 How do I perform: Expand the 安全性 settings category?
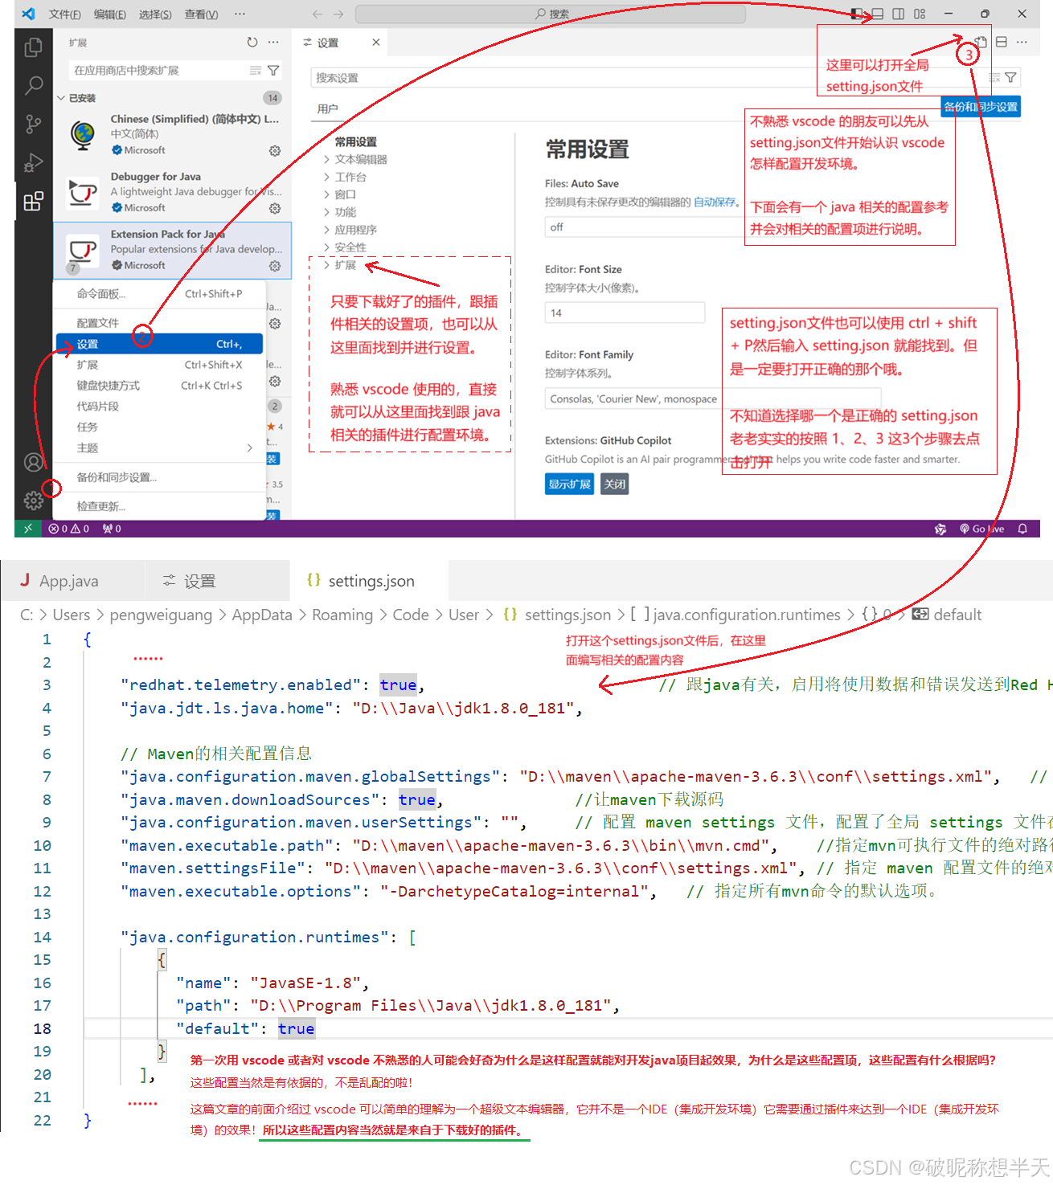(x=344, y=247)
